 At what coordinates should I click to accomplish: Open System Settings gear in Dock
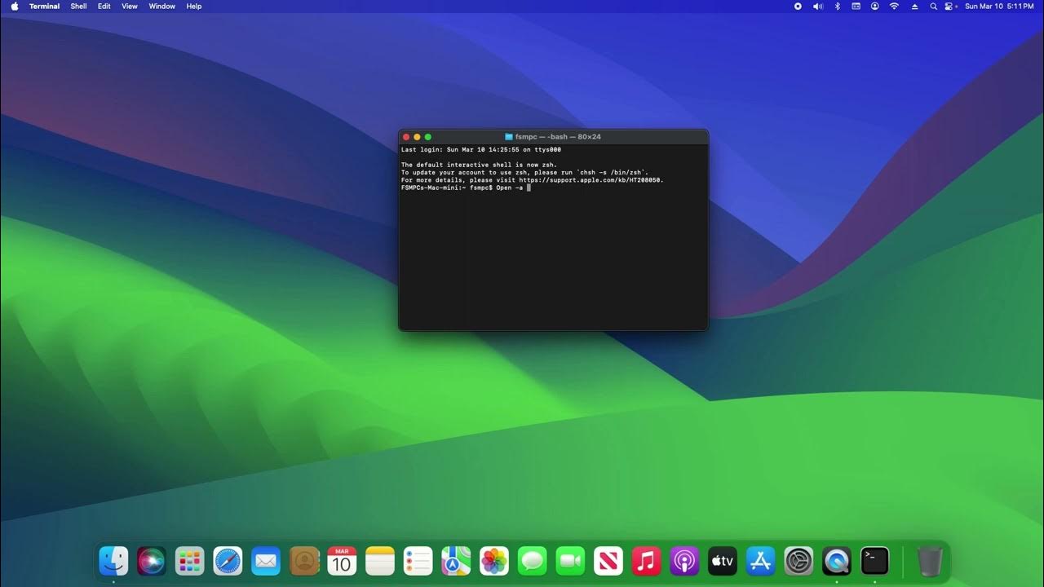coord(798,561)
